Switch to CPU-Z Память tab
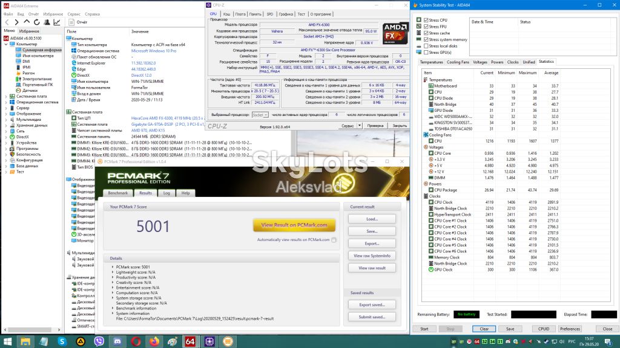Viewport: 620px width, 348px height. click(x=255, y=14)
